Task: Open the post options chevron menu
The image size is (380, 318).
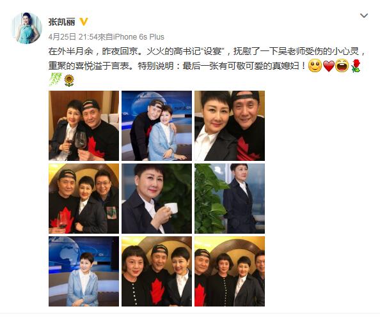Action: pyautogui.click(x=364, y=16)
